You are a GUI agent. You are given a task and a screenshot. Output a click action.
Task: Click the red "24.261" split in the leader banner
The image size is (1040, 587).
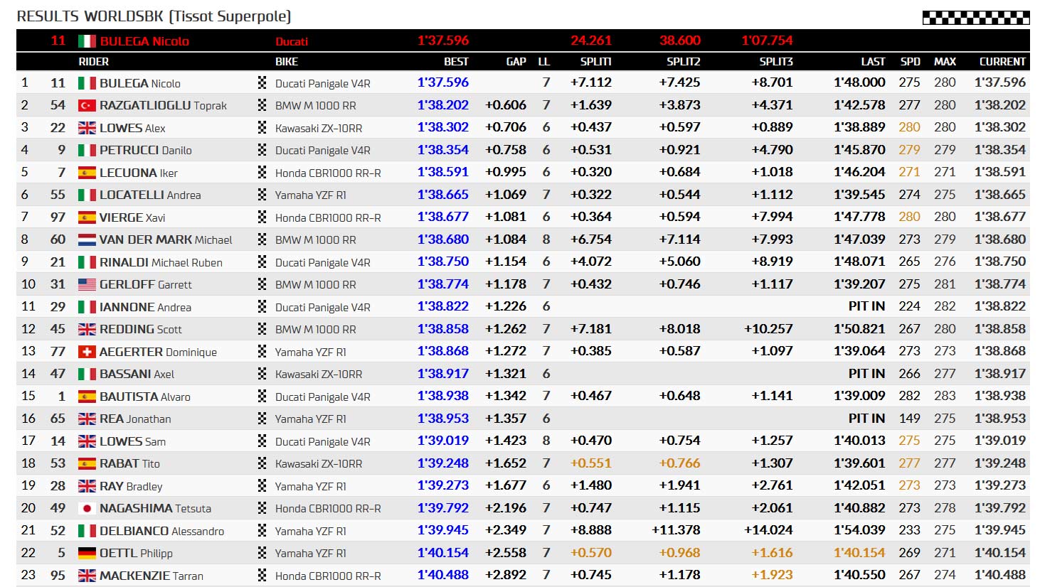591,41
